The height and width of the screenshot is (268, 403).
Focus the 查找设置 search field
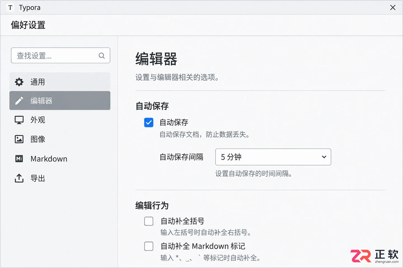click(x=60, y=56)
